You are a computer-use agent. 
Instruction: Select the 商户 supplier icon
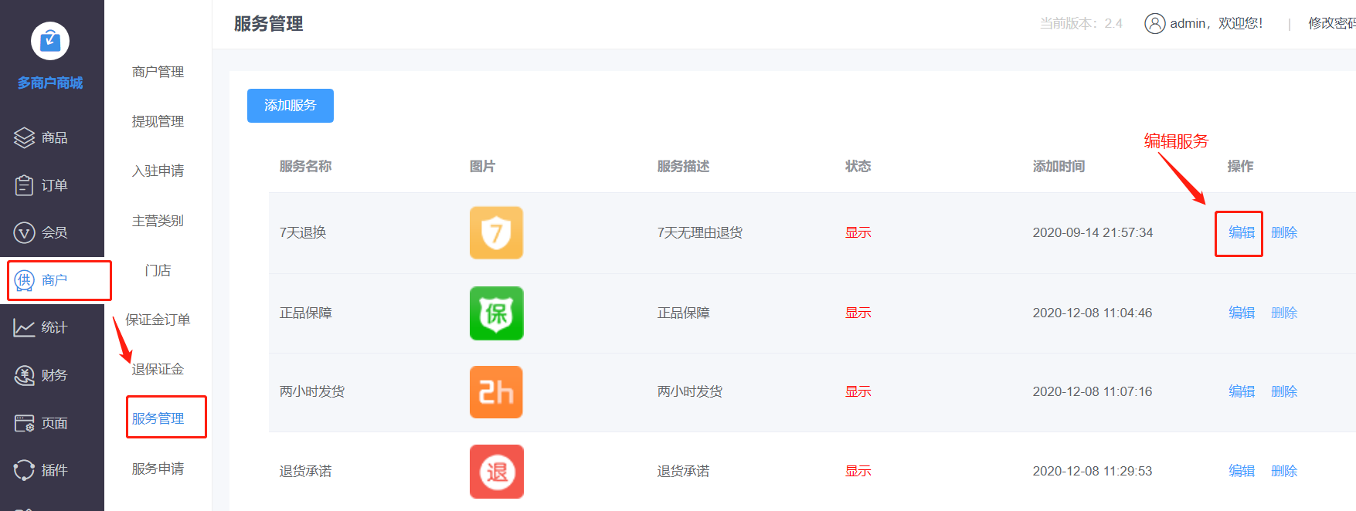(24, 280)
